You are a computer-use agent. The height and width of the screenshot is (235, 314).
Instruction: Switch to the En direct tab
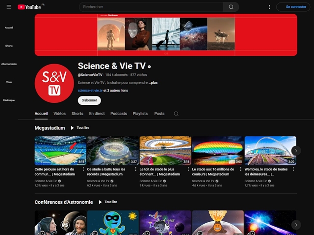[97, 114]
